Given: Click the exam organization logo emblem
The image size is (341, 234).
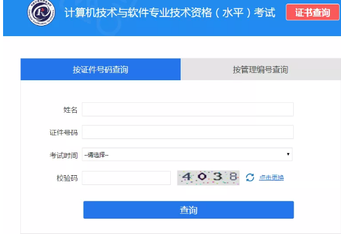Looking at the screenshot, I should (x=41, y=12).
